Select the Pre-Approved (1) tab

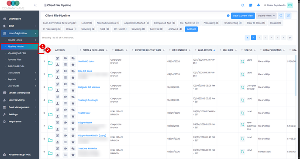tap(189, 23)
